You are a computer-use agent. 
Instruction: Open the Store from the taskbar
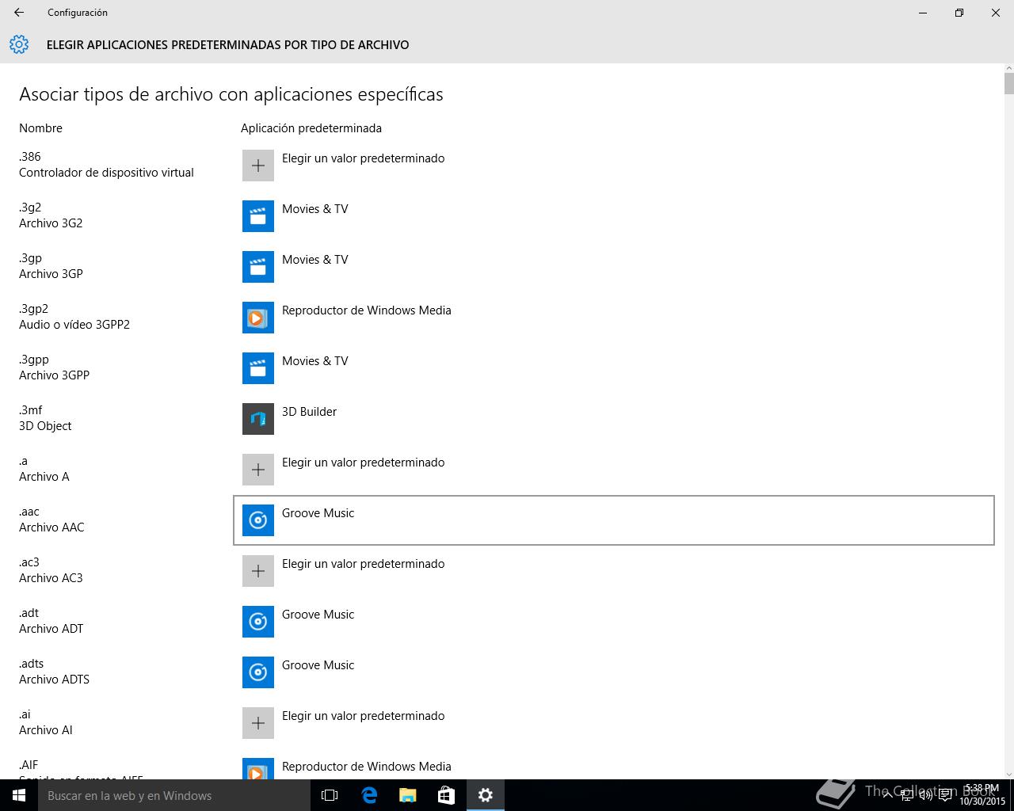click(x=447, y=795)
